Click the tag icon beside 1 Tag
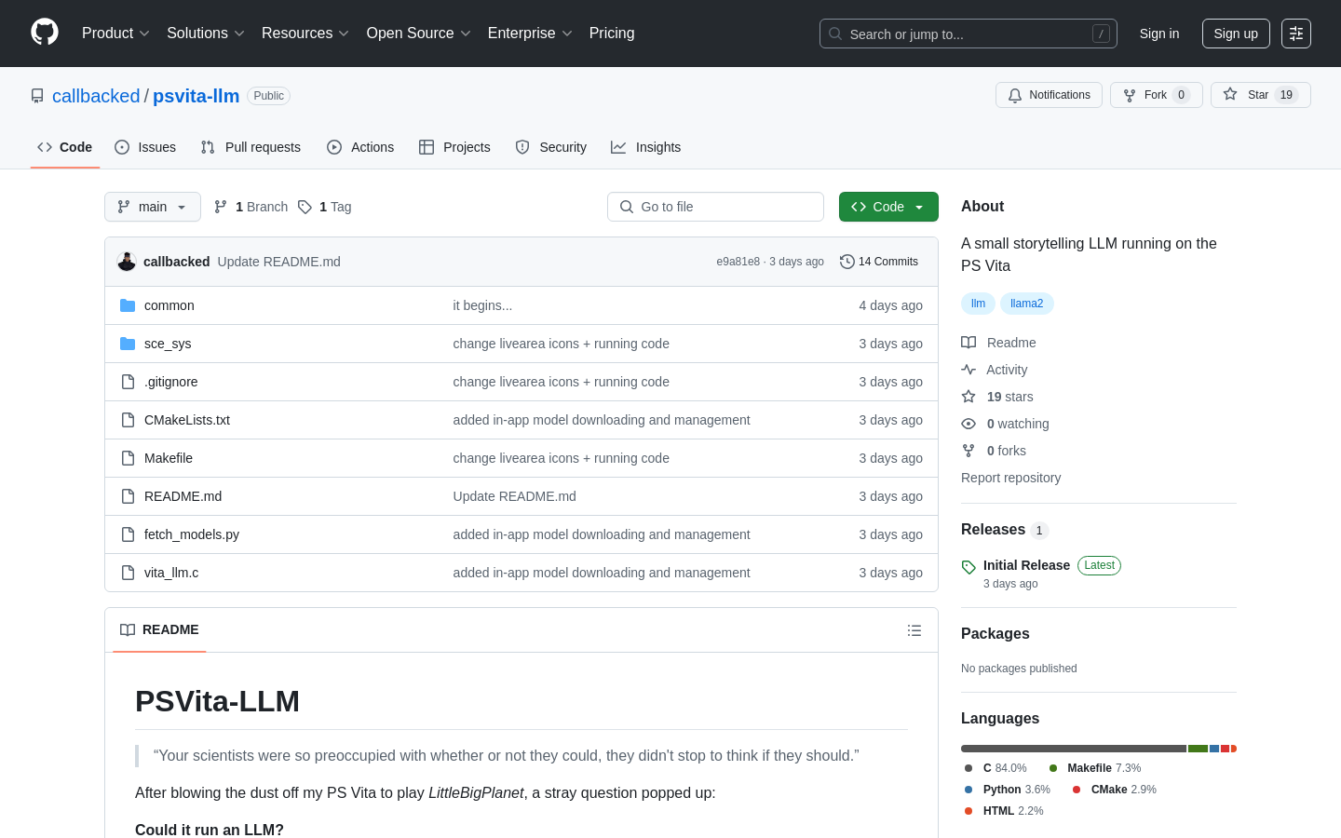The height and width of the screenshot is (838, 1341). (x=305, y=207)
